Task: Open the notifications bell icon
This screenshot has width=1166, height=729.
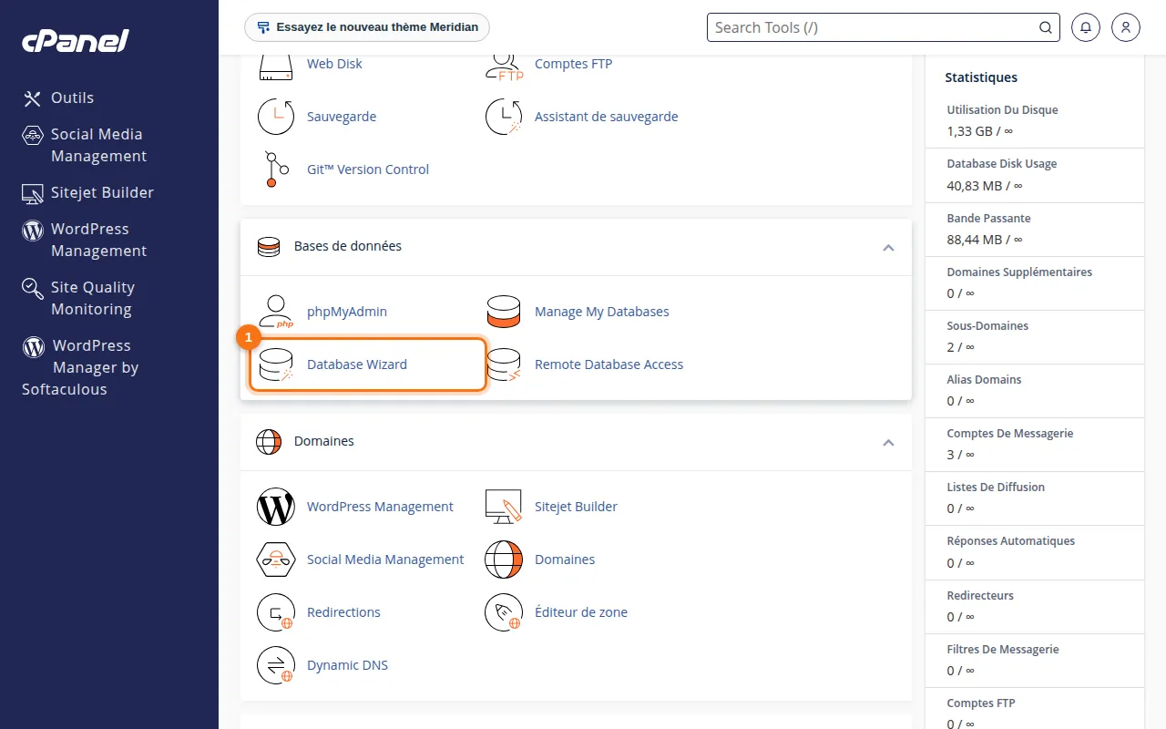Action: pyautogui.click(x=1085, y=27)
